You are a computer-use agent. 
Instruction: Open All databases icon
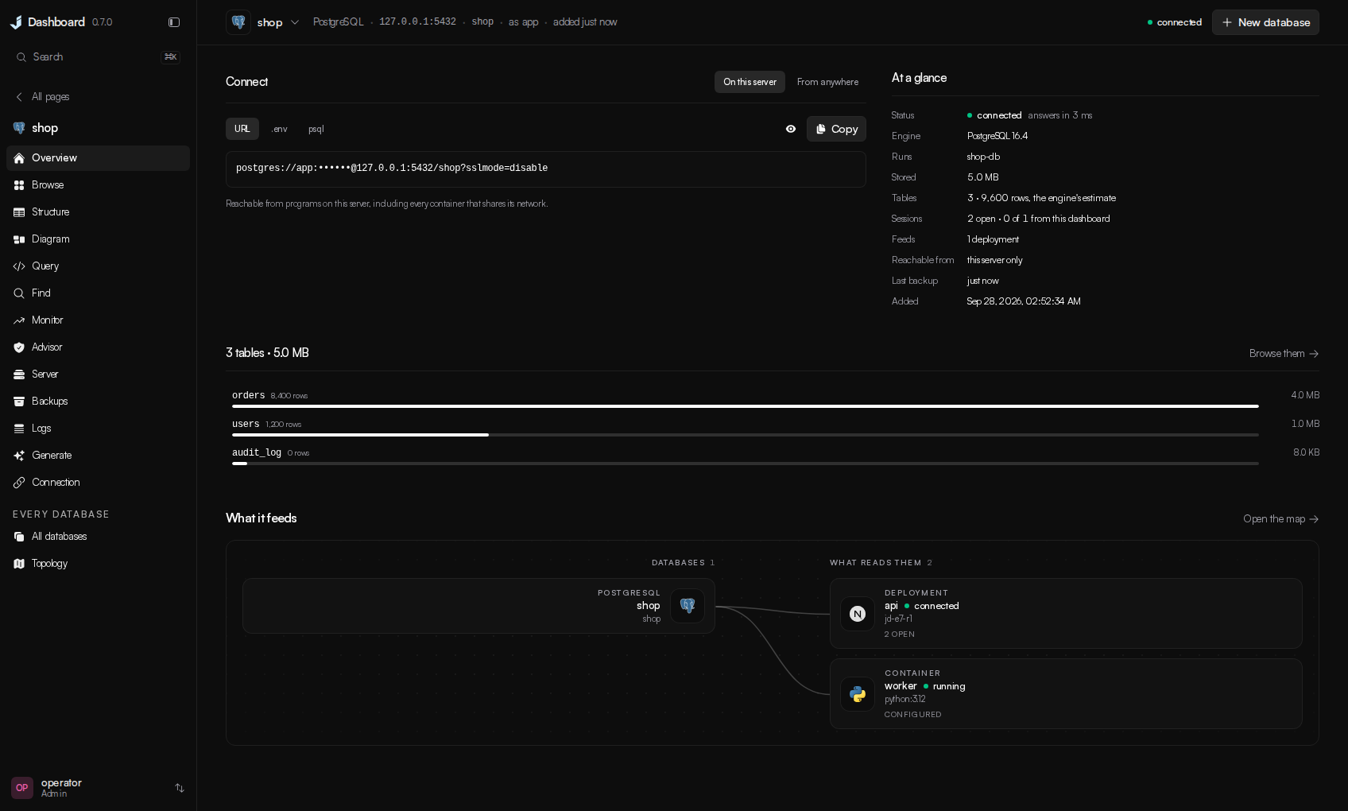pyautogui.click(x=19, y=537)
